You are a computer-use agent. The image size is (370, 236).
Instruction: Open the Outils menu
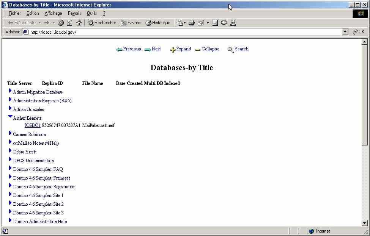click(x=92, y=13)
